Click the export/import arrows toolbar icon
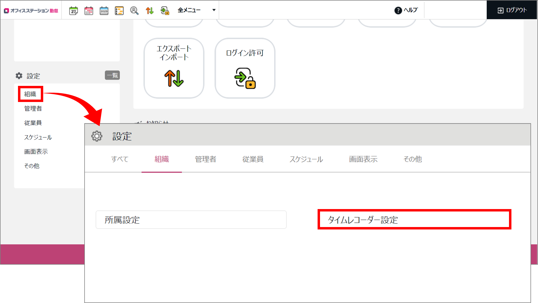The height and width of the screenshot is (303, 538). (x=150, y=10)
